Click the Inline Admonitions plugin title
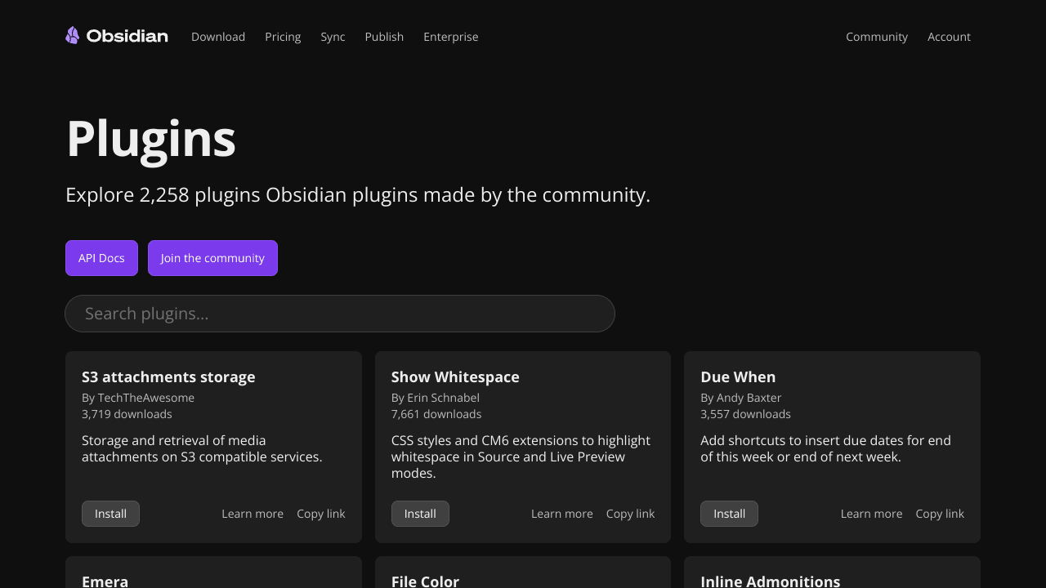This screenshot has height=588, width=1046. click(x=770, y=581)
